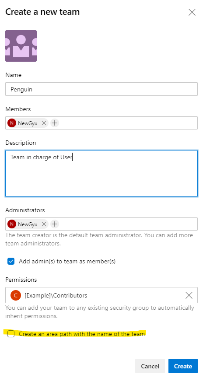Click the security group inherit permissions help text
Screen dimensions: 203x378
[100, 312]
